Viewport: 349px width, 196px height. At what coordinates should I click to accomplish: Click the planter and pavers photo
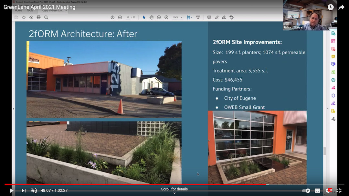point(104,153)
